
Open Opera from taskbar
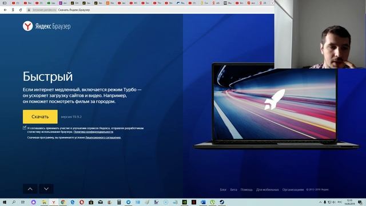(x=82, y=202)
